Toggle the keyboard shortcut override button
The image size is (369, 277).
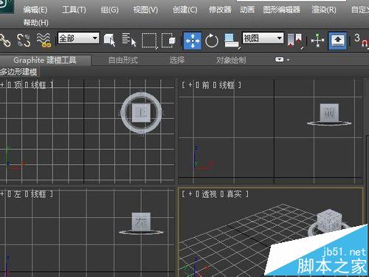pyautogui.click(x=337, y=41)
